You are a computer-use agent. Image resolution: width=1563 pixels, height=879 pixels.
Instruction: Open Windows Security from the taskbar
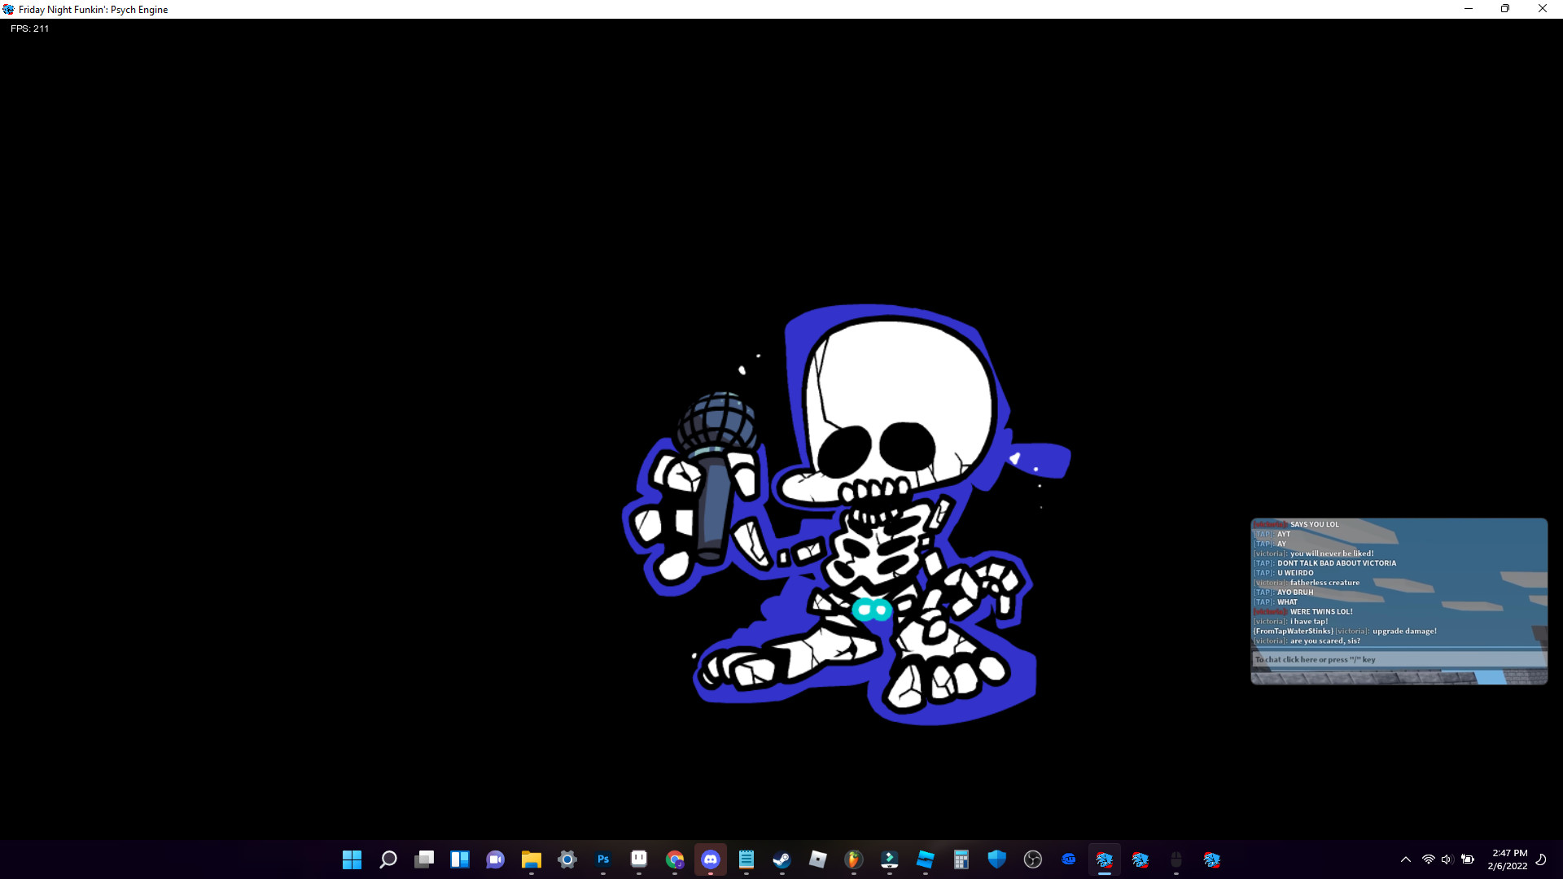tap(997, 859)
